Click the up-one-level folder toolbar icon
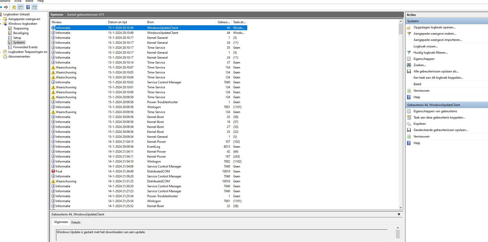The height and width of the screenshot is (242, 488). (14, 7)
